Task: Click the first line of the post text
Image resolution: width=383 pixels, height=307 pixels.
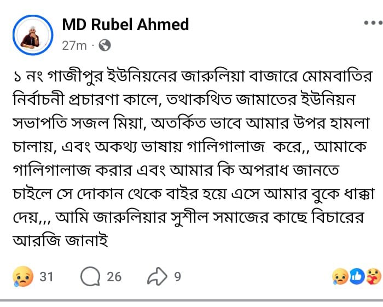Action: (191, 77)
